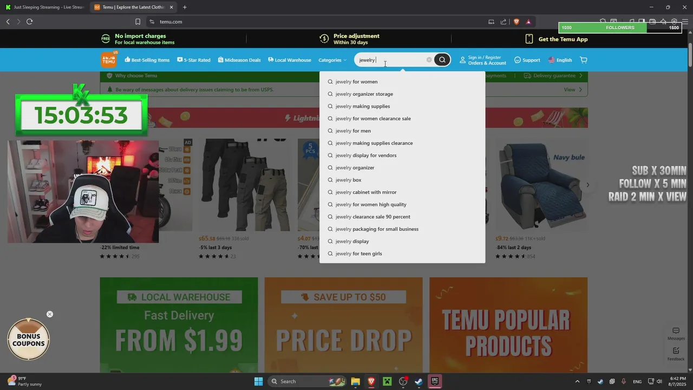Select suggestion 'jewelry for teen girls'
Screen dimensions: 693x390
[x=402, y=253]
